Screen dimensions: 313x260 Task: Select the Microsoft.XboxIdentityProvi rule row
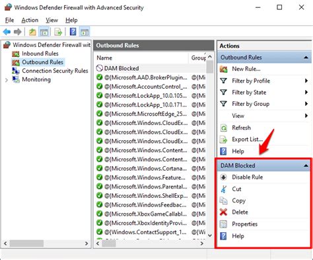[151, 223]
